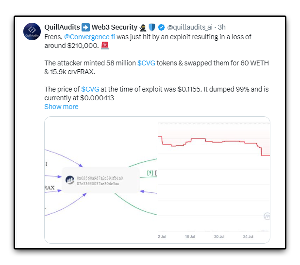Open the transaction flow diagram image
The height and width of the screenshot is (265, 300).
pos(100,180)
